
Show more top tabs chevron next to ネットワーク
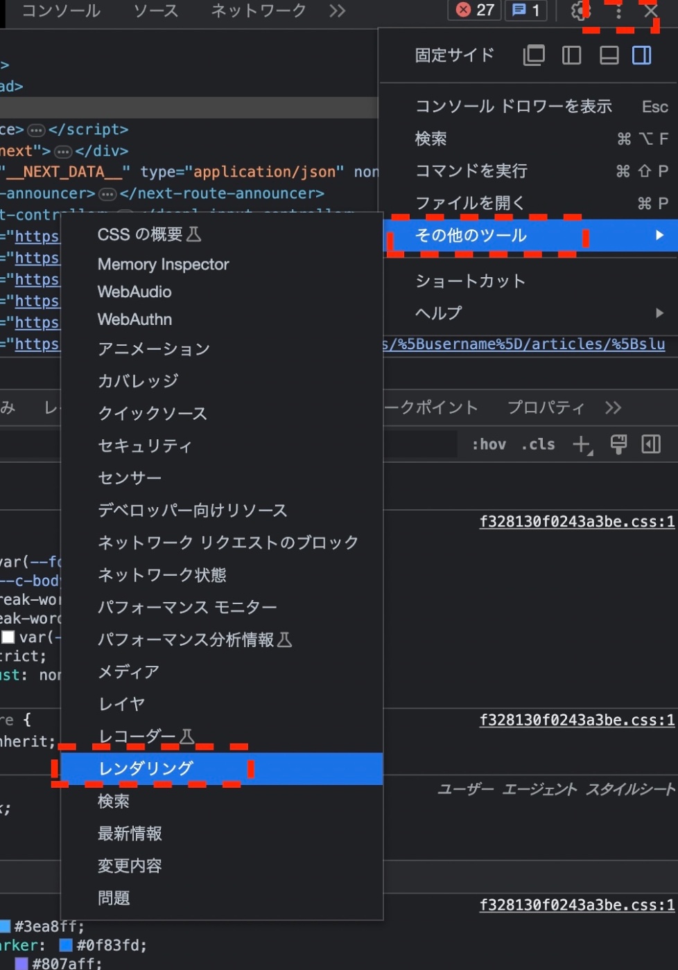(338, 10)
